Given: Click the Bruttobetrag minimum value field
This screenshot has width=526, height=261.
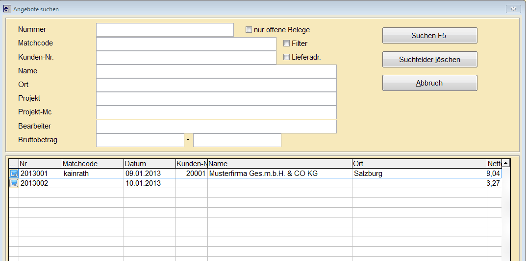Looking at the screenshot, I should point(140,140).
